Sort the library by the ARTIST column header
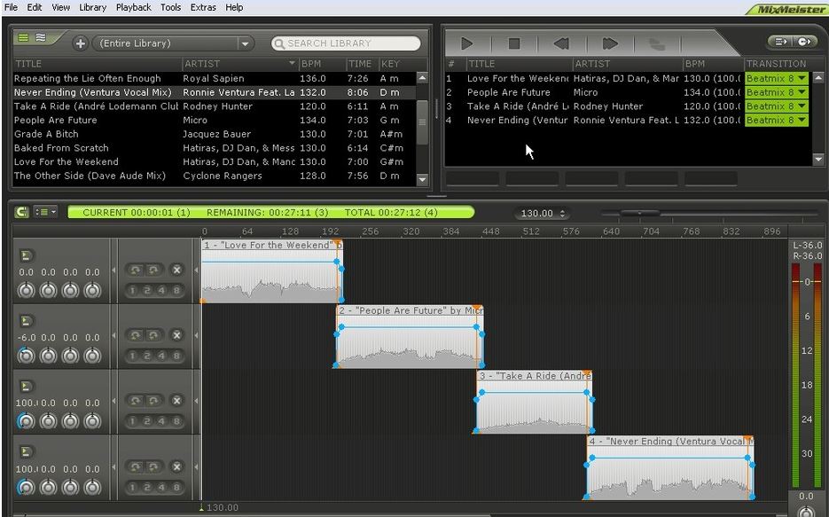The height and width of the screenshot is (517, 829). coord(240,64)
